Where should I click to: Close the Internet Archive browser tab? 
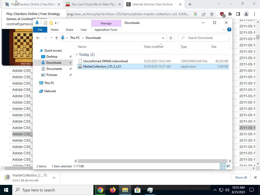point(180,5)
